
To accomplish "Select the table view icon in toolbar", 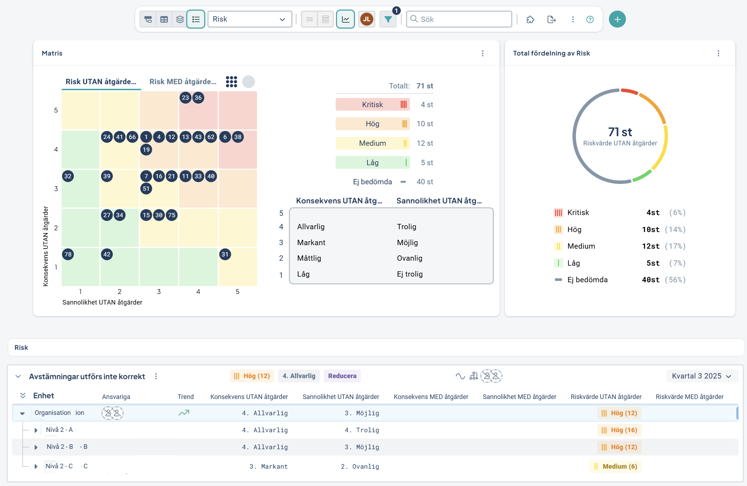I will (x=164, y=19).
